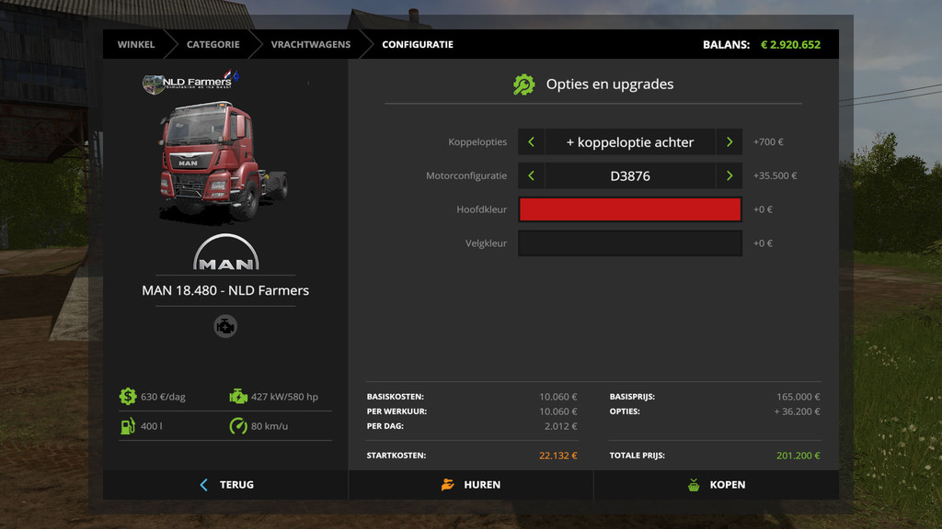This screenshot has height=529, width=942.
Task: Click the max speed gauge icon
Action: pyautogui.click(x=238, y=426)
